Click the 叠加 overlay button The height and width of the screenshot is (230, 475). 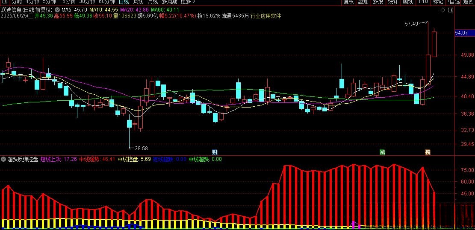(363, 2)
